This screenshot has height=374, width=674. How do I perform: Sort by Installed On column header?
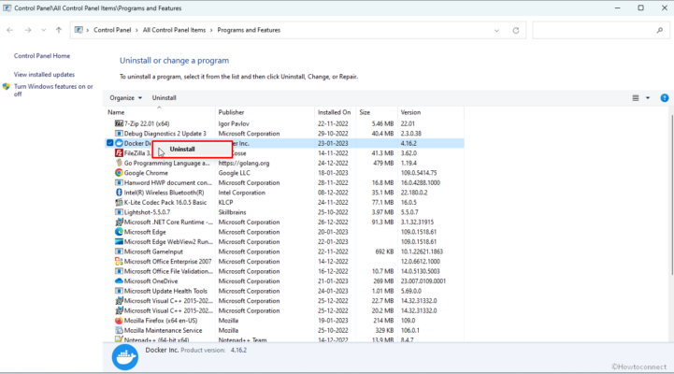click(336, 112)
